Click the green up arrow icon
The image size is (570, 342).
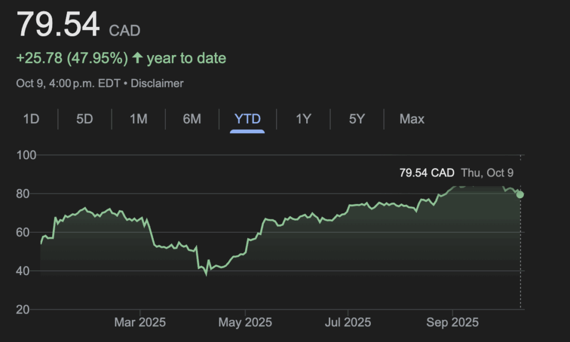pos(137,58)
